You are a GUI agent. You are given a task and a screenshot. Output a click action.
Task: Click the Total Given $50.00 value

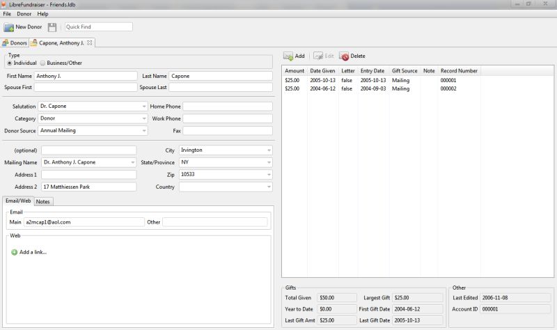click(x=337, y=298)
